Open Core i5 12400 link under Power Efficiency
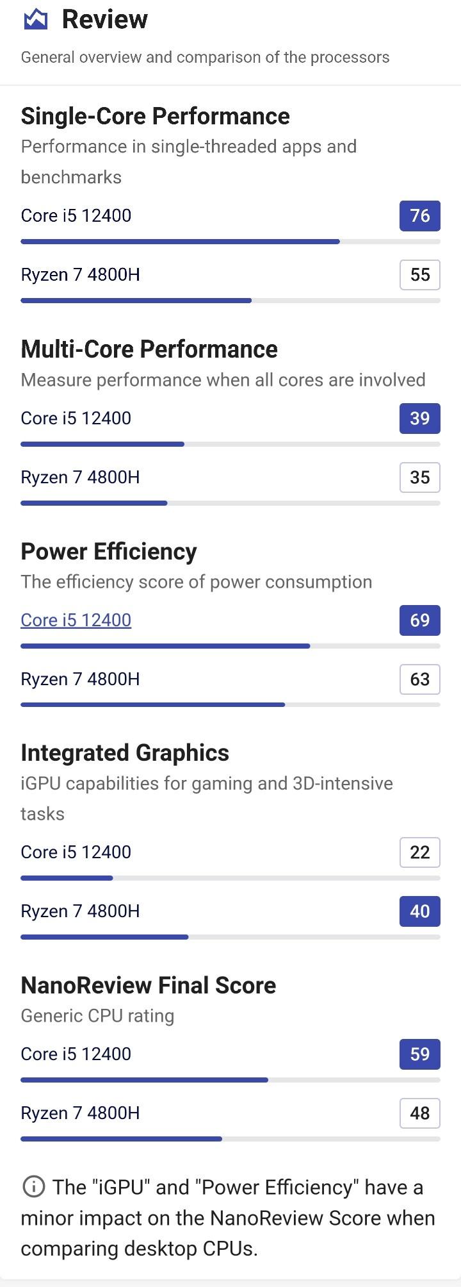The height and width of the screenshot is (1287, 461). coord(76,620)
